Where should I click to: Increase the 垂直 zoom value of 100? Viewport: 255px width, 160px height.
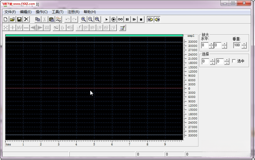[x=244, y=44]
